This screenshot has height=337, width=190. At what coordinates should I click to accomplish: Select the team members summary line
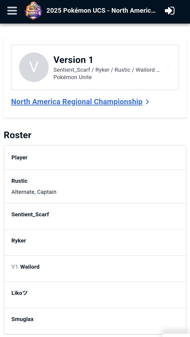(107, 70)
